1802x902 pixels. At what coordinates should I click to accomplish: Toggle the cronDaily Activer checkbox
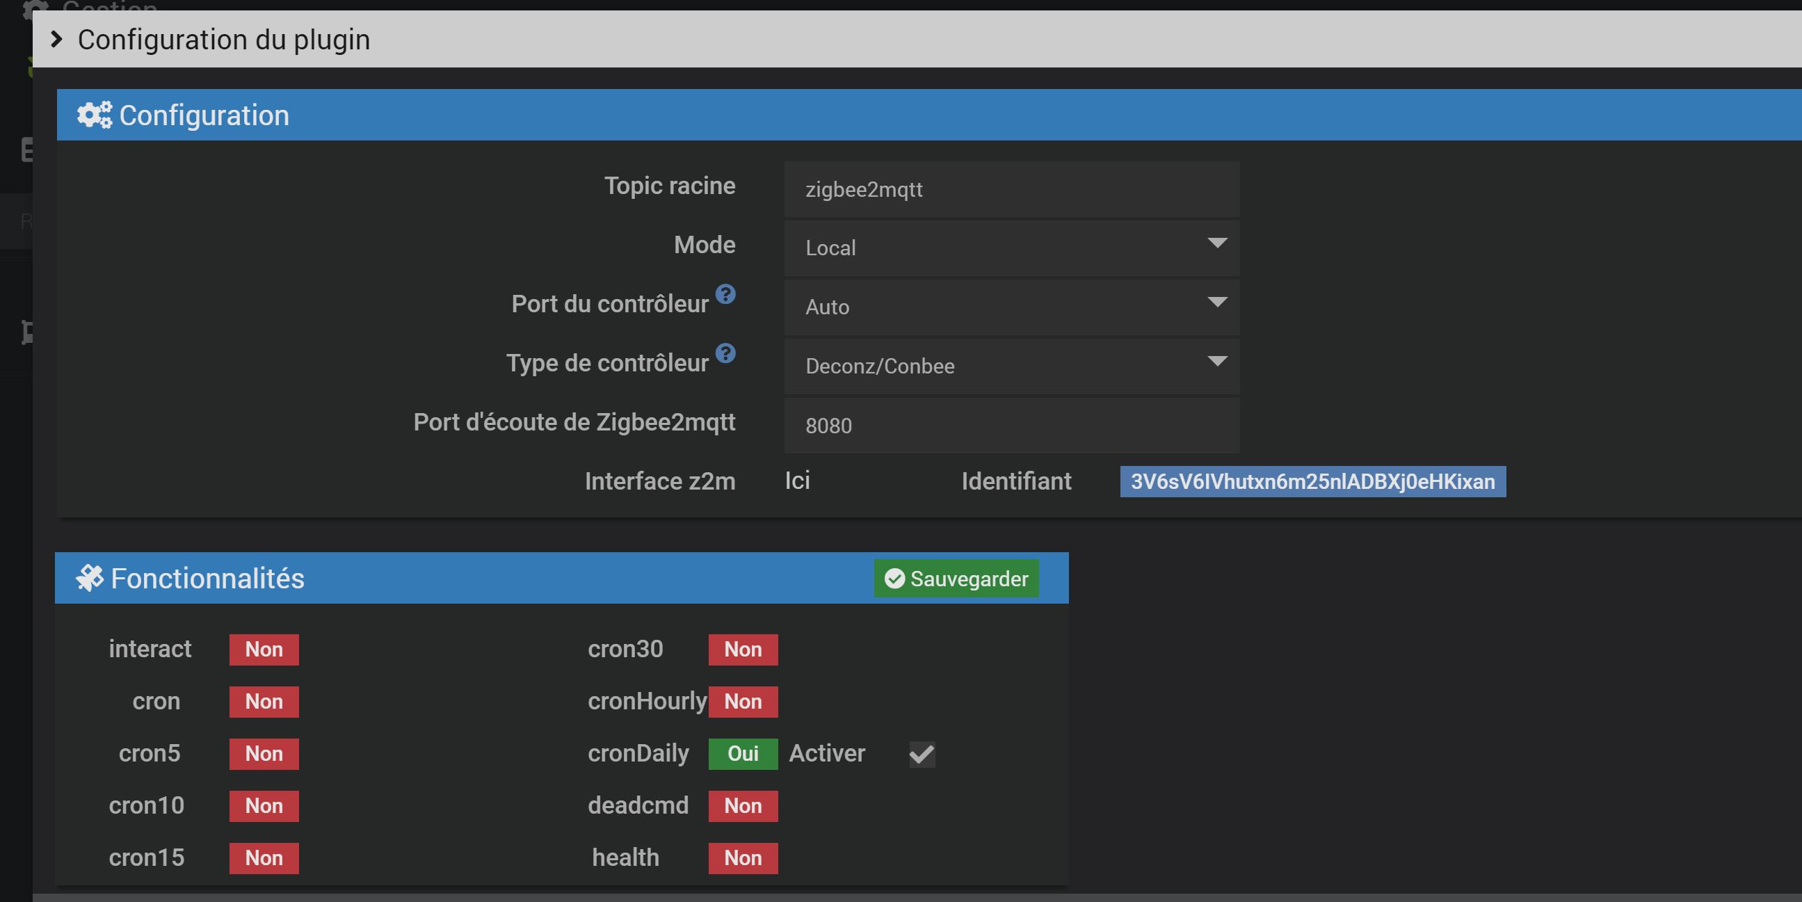pos(922,755)
